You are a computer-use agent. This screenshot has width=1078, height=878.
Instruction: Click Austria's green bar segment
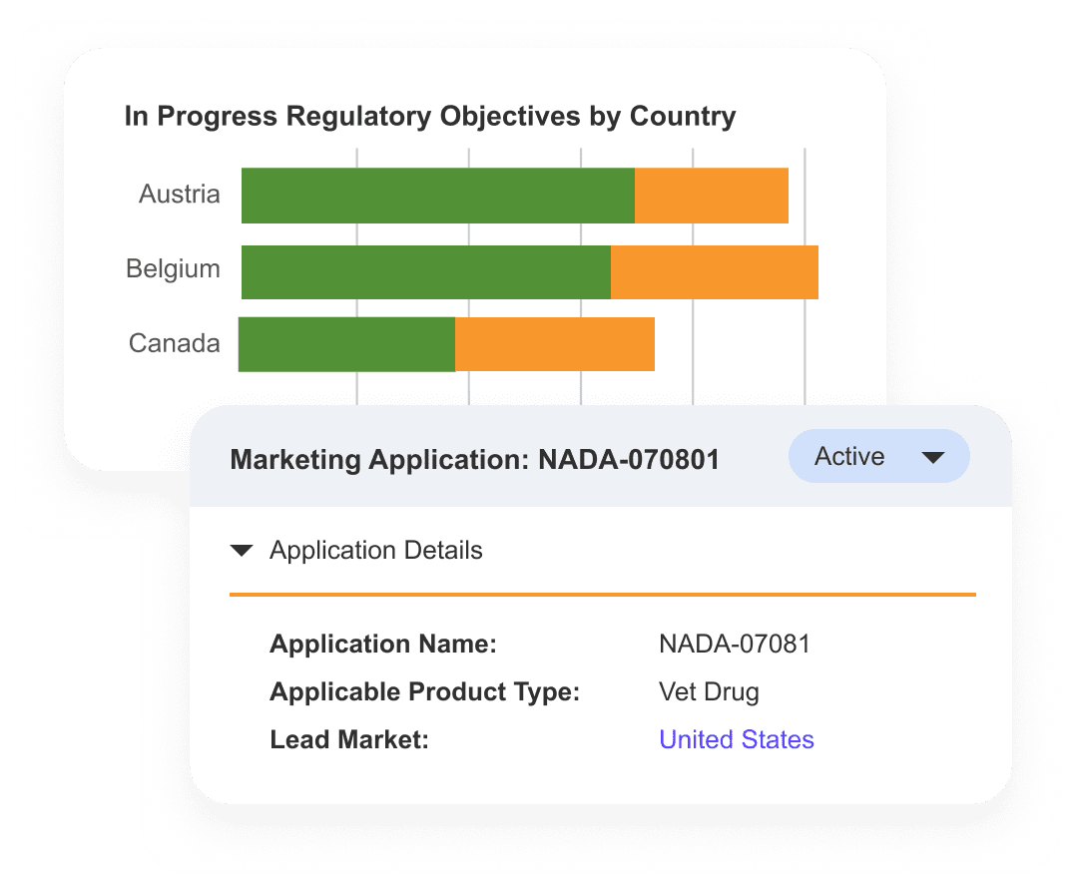click(437, 196)
